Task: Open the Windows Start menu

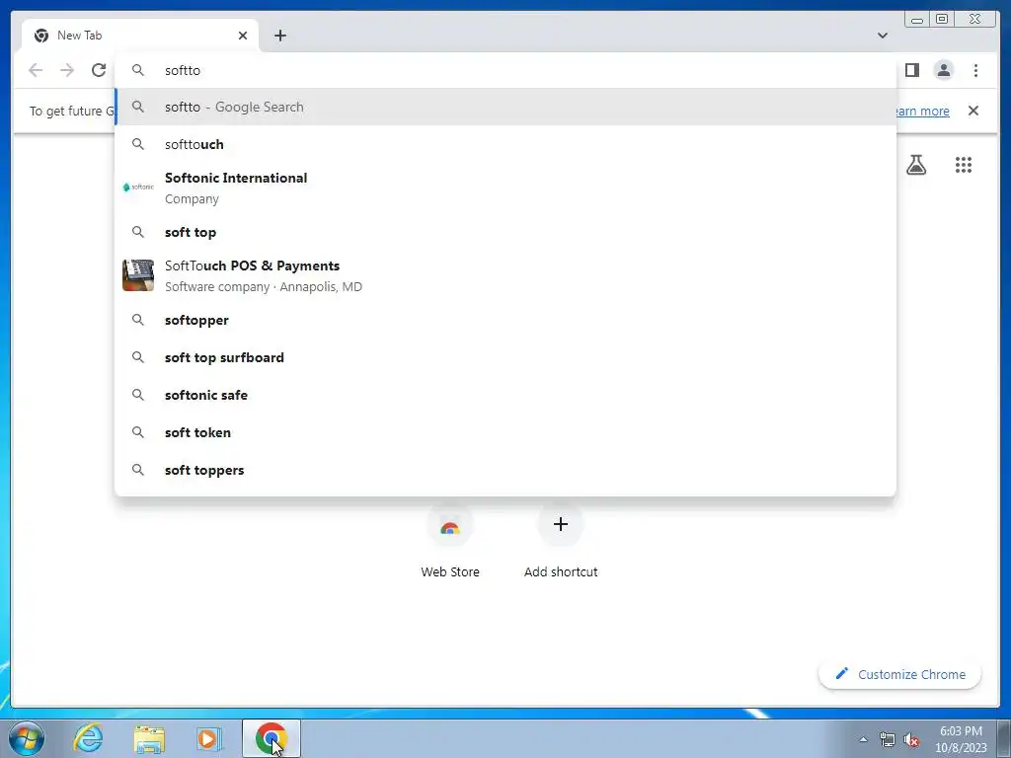Action: coord(27,738)
